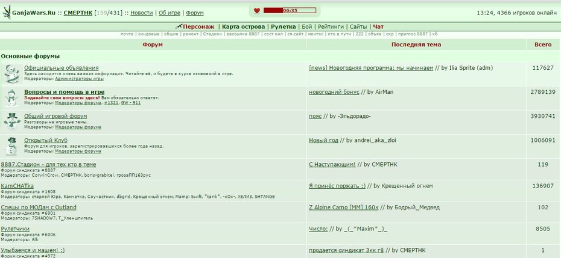Click the gun icon beside Персонаж
The height and width of the screenshot is (258, 561).
[179, 26]
